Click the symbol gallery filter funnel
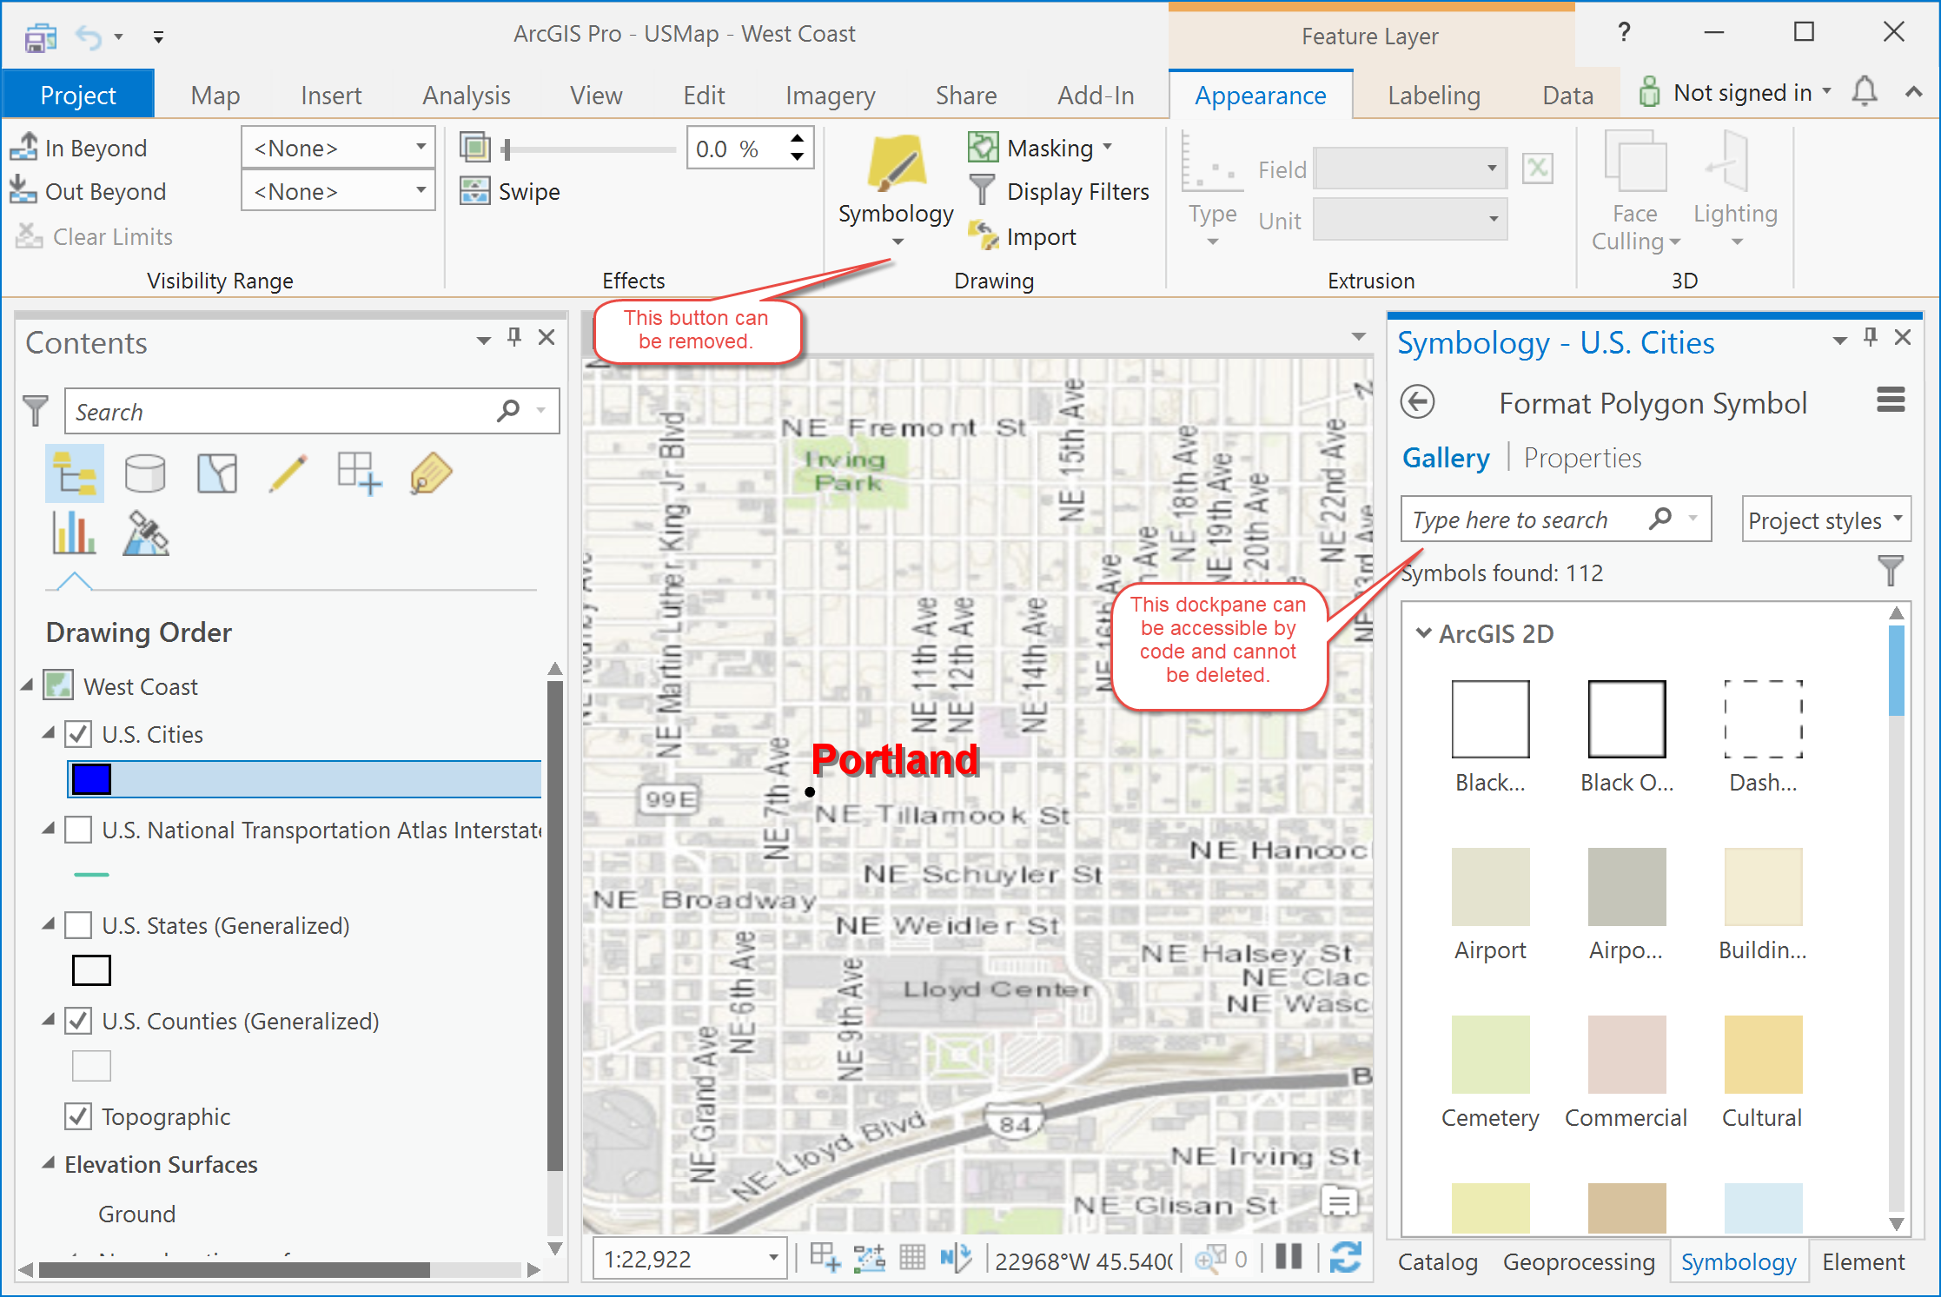This screenshot has height=1297, width=1941. tap(1891, 571)
